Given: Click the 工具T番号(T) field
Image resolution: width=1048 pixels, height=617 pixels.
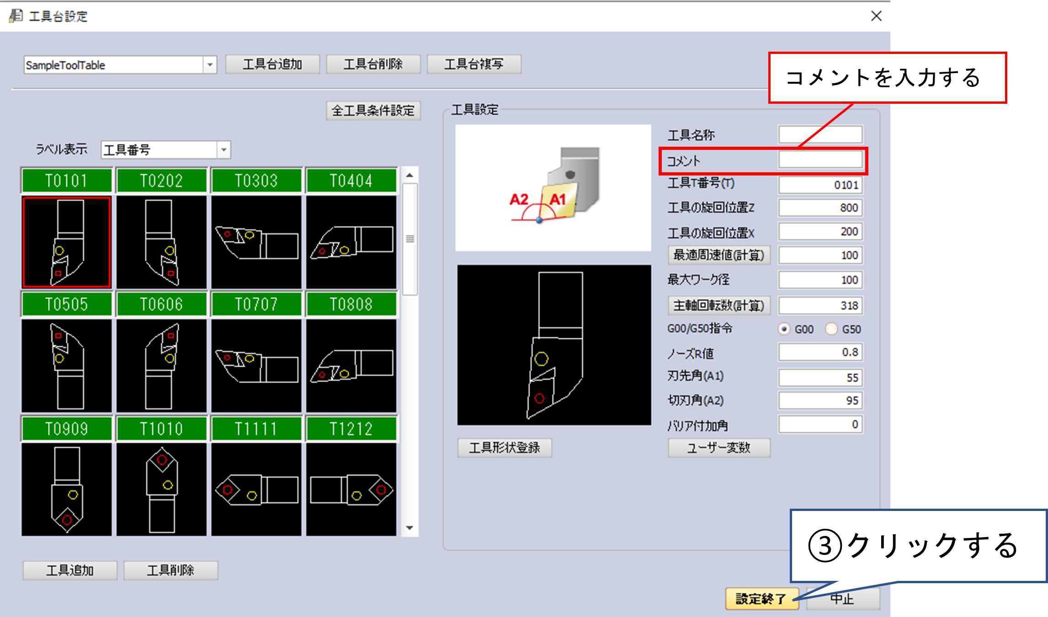Looking at the screenshot, I should [x=820, y=185].
